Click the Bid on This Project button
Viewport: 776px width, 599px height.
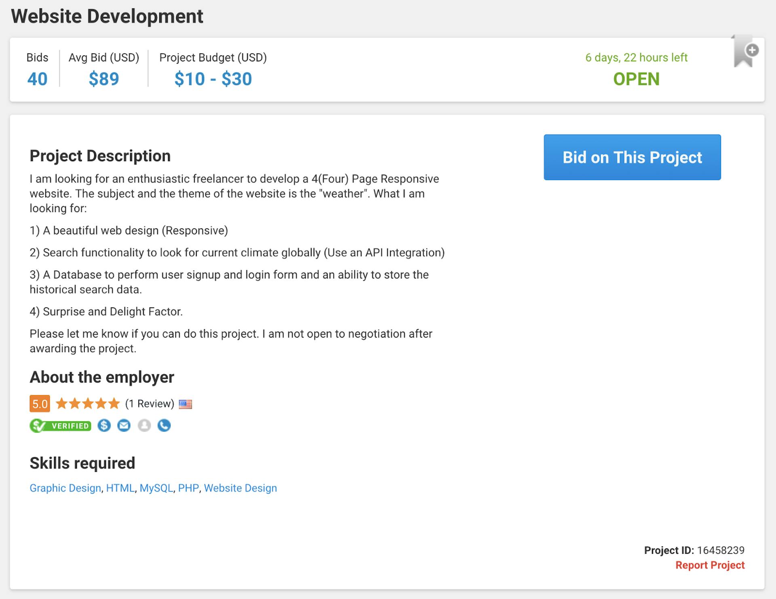[x=632, y=158]
